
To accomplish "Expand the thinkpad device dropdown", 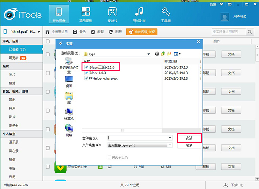I will click(38, 32).
